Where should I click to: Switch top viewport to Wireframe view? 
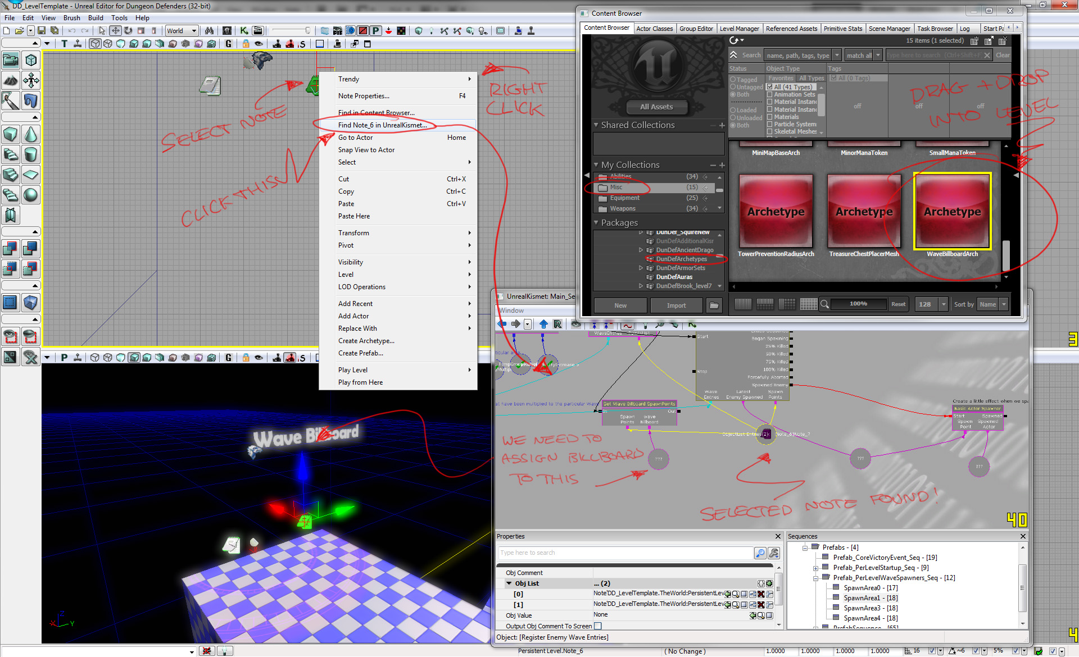click(x=108, y=44)
